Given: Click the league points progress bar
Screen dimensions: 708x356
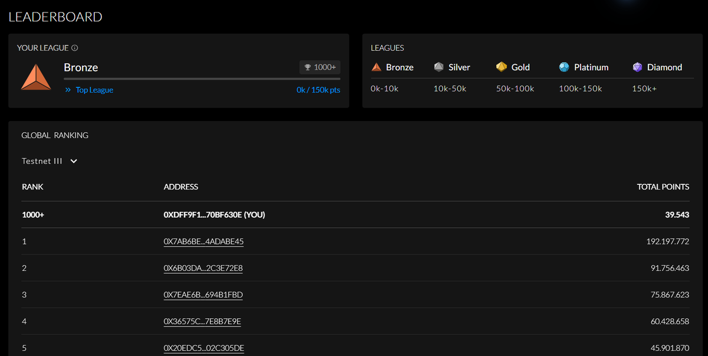Looking at the screenshot, I should pos(202,79).
